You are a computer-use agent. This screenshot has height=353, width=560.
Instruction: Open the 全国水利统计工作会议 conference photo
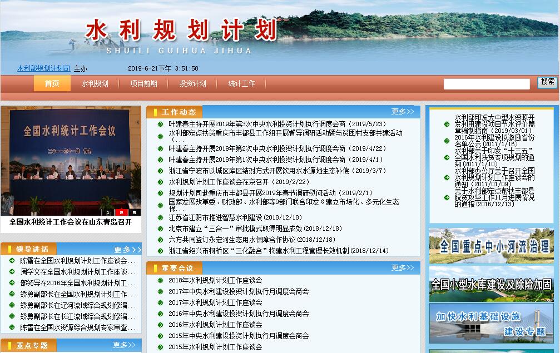pos(71,160)
